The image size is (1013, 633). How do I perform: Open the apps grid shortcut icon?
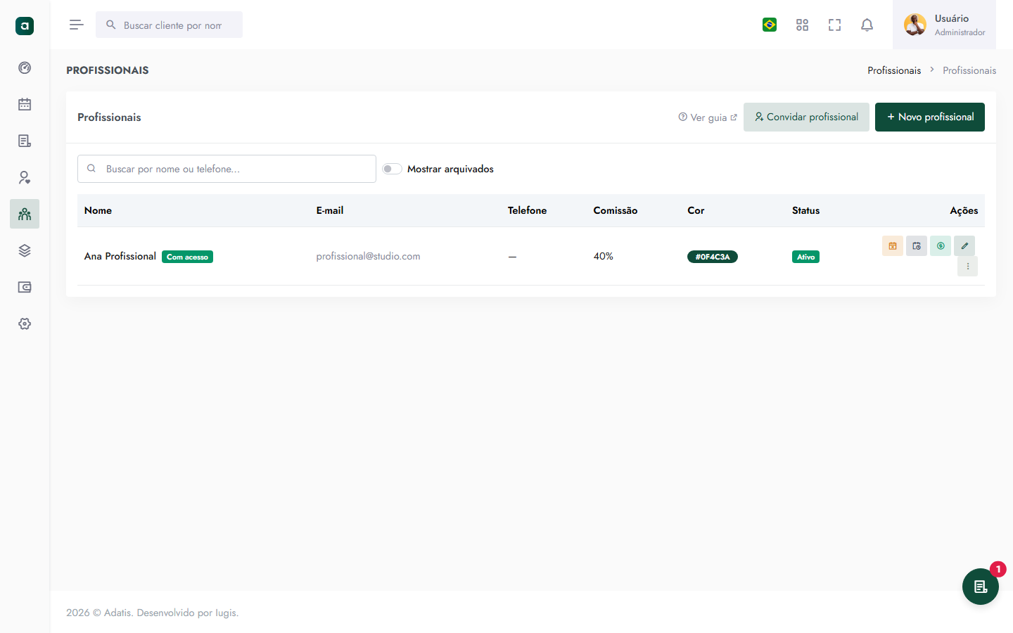pyautogui.click(x=802, y=25)
